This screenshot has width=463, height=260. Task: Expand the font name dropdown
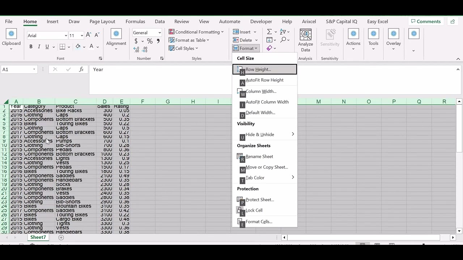click(x=65, y=35)
